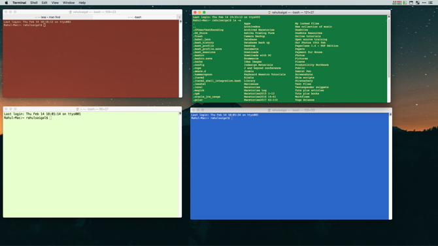Add a new tab with the plus button
The height and width of the screenshot is (246, 438).
tap(180, 17)
